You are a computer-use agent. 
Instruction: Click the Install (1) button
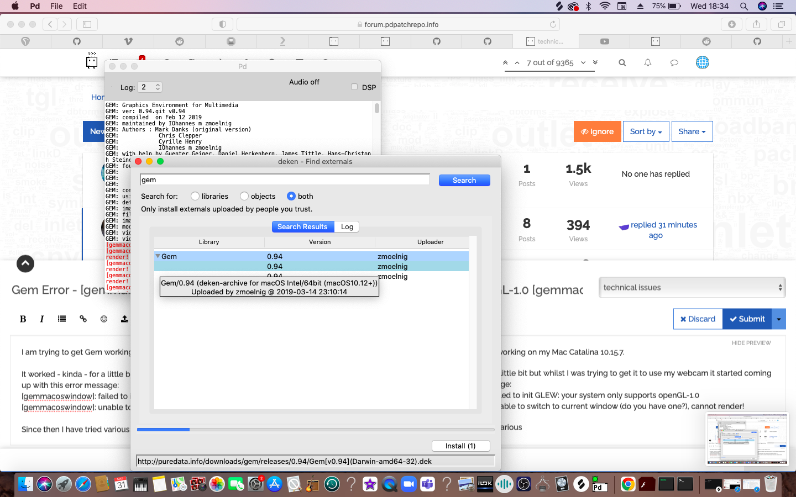pyautogui.click(x=460, y=446)
